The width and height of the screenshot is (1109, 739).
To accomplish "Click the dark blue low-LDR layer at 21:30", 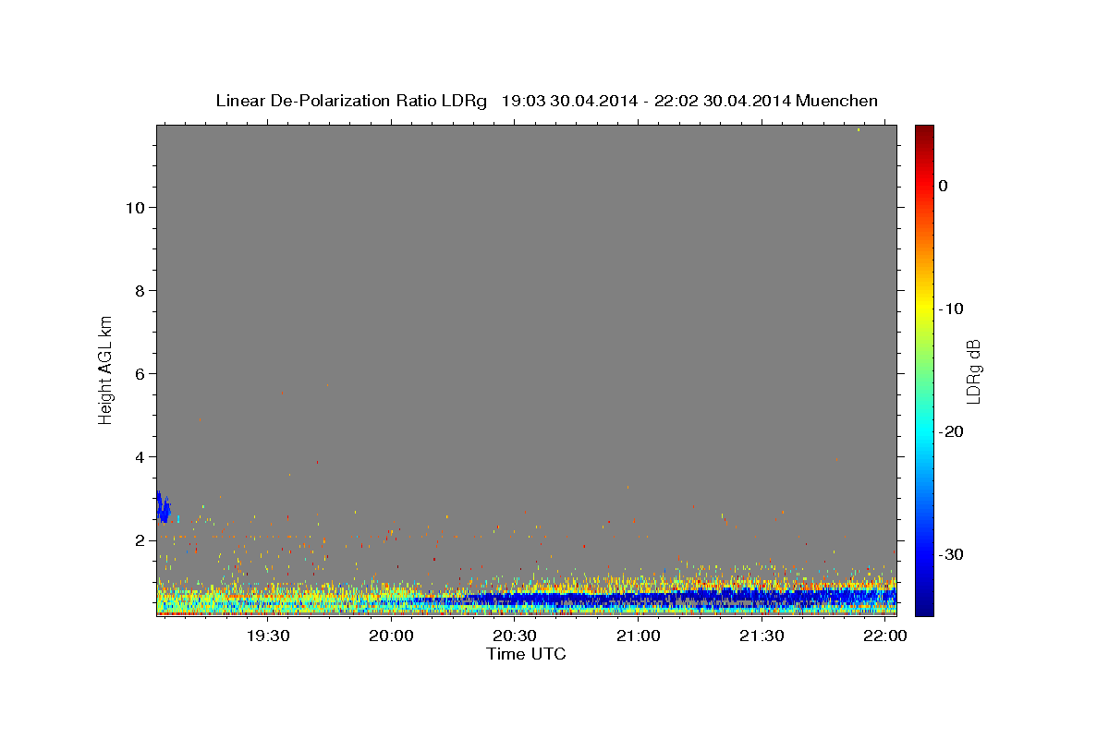I will (761, 596).
